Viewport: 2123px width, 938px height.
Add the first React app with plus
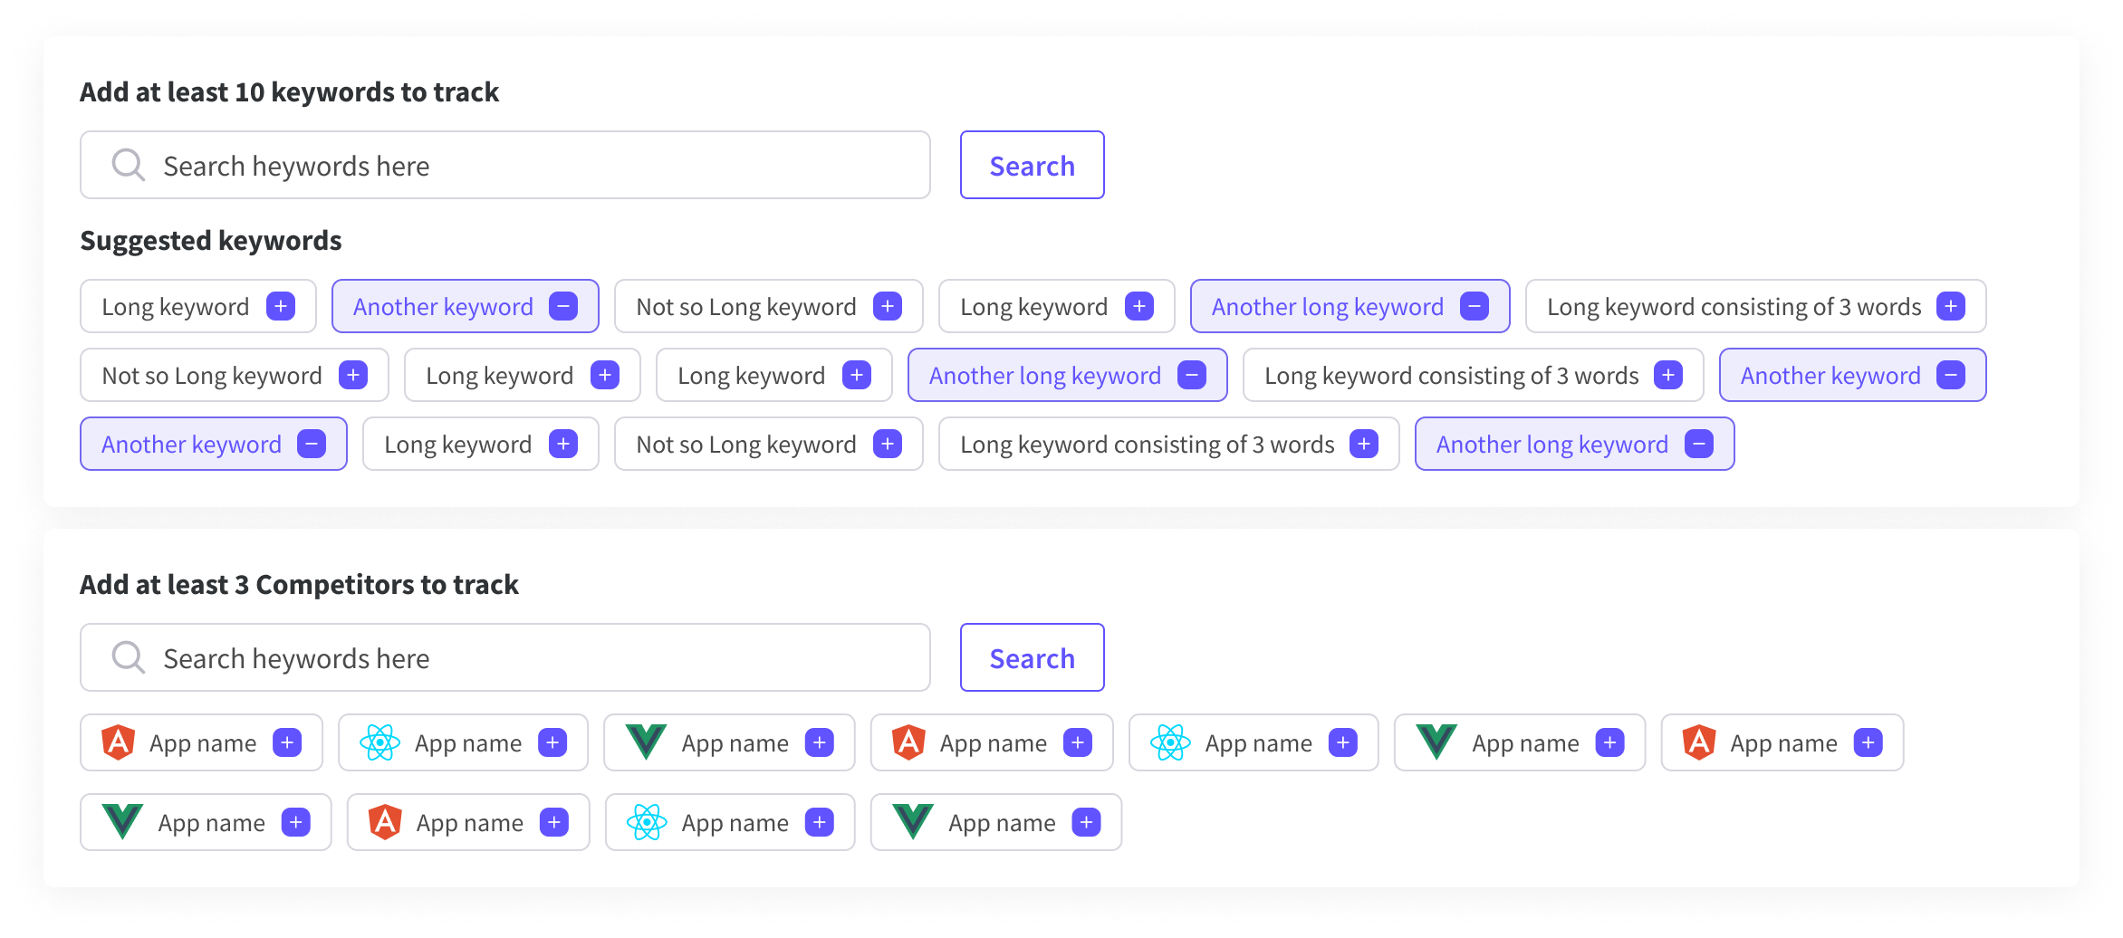[x=552, y=743]
